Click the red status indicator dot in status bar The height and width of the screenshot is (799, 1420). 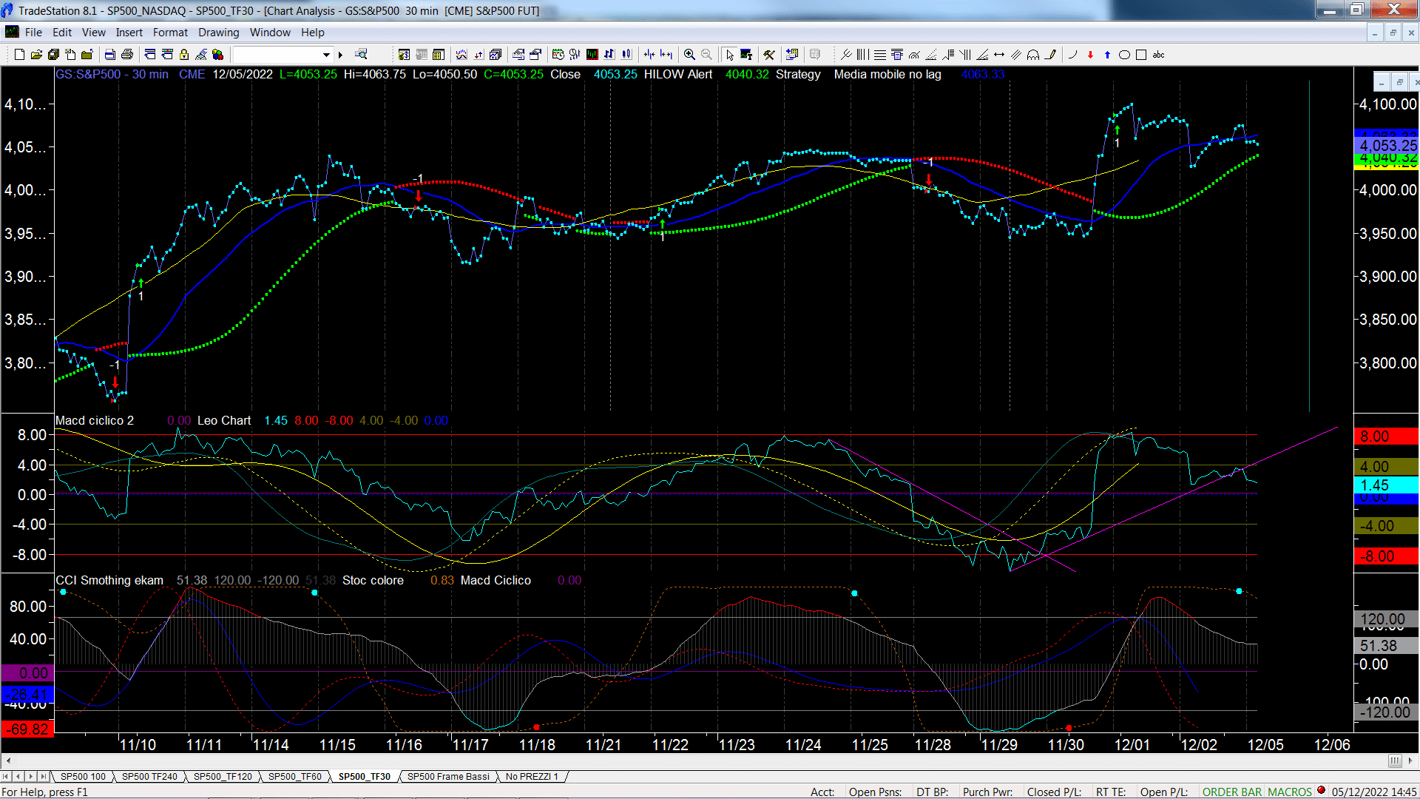tap(1321, 791)
